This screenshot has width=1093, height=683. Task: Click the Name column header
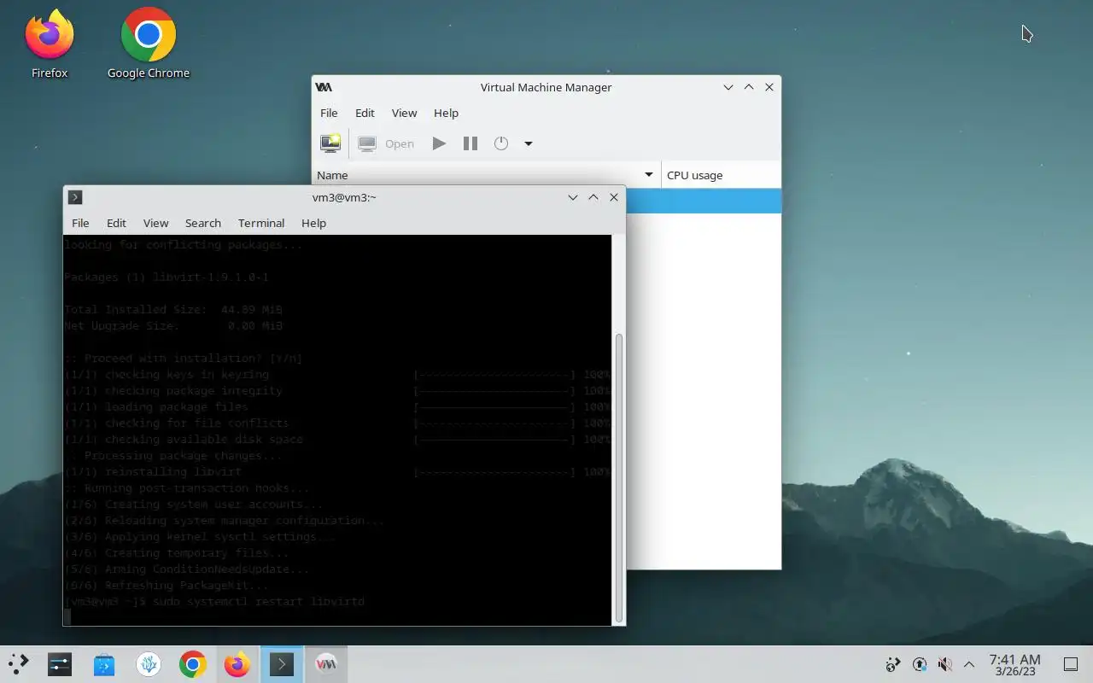pos(486,175)
